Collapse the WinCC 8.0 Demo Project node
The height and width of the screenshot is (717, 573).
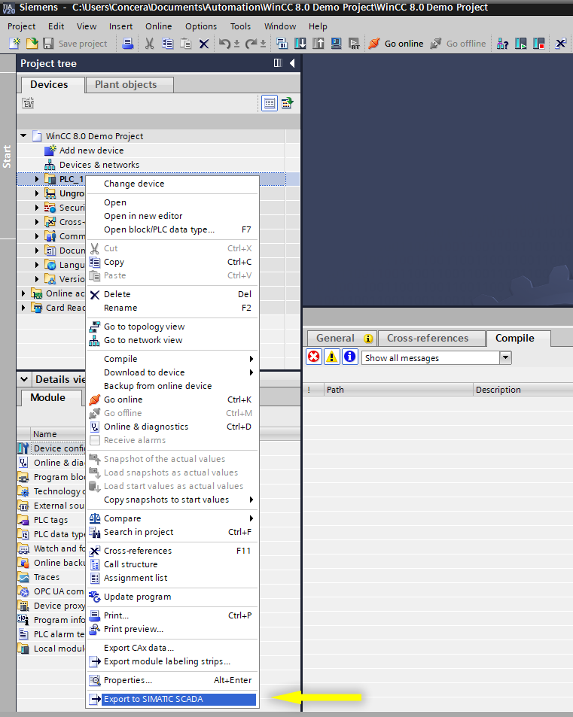point(24,136)
